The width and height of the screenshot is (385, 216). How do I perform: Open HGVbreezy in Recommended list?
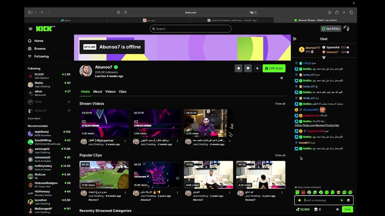click(50, 193)
